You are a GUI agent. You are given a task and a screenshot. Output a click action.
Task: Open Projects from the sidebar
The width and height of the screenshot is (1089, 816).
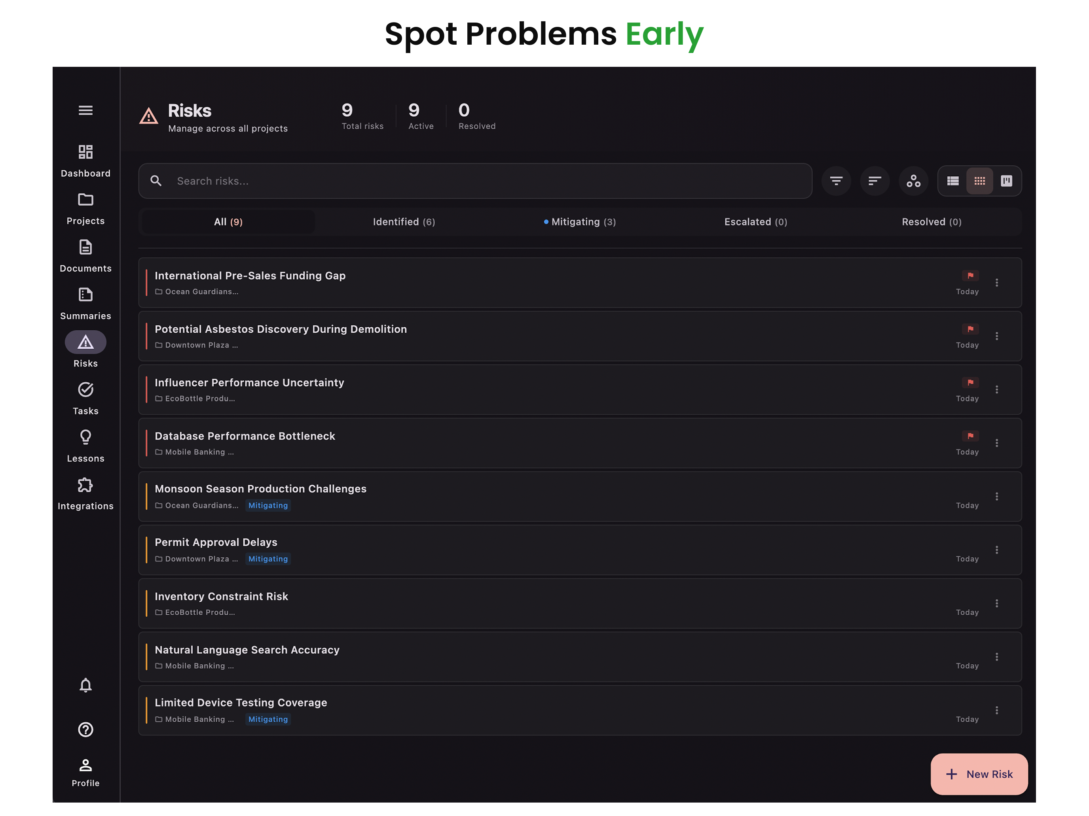[x=85, y=209]
